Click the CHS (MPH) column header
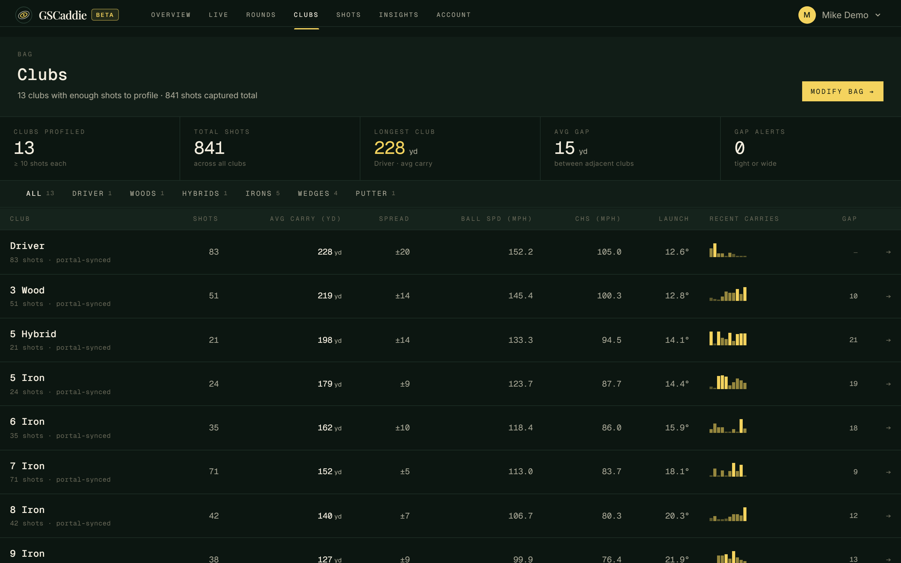Image resolution: width=901 pixels, height=563 pixels. (x=598, y=219)
